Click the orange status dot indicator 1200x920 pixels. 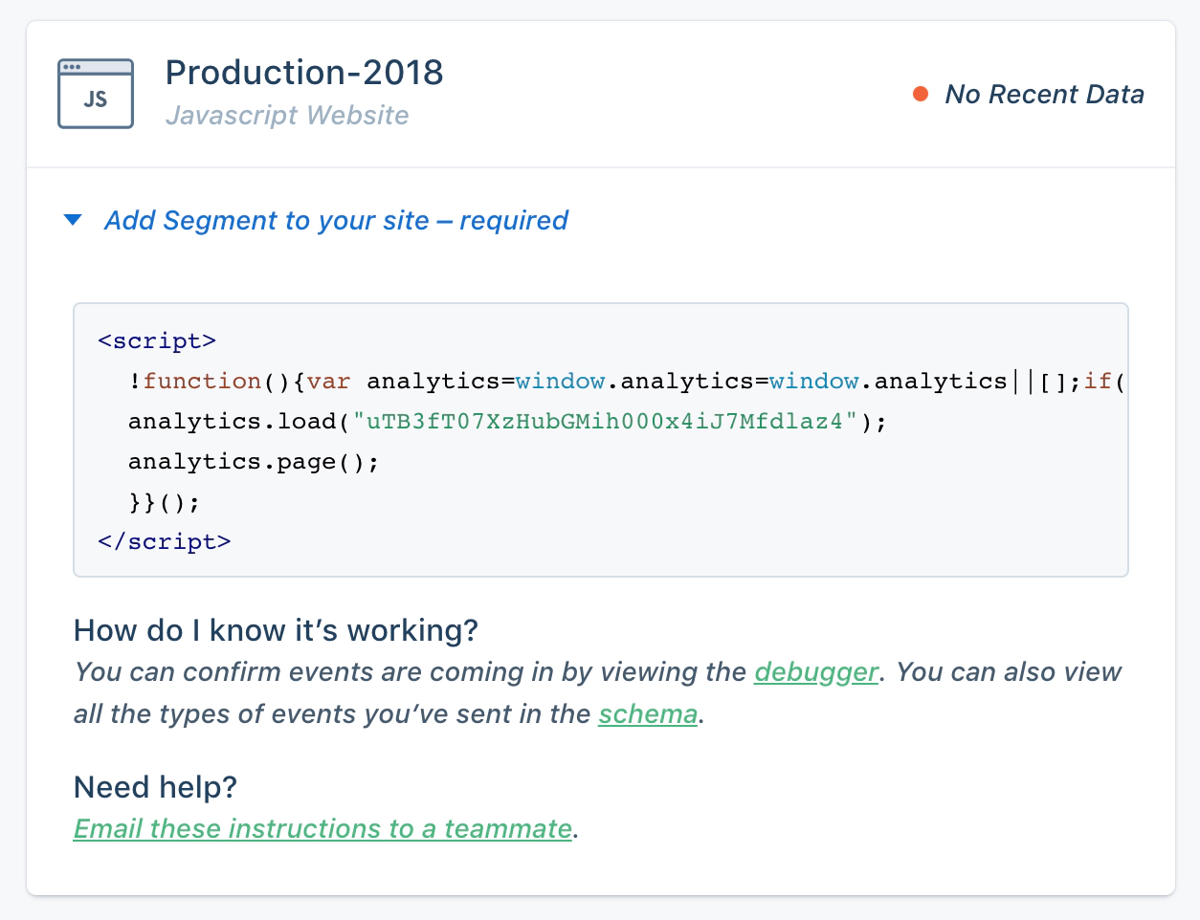[x=921, y=94]
